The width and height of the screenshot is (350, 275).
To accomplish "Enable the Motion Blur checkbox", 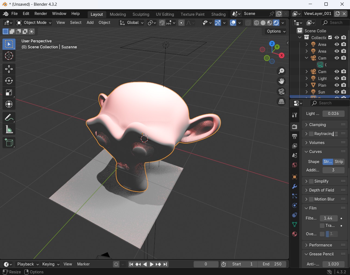I will pos(311,199).
